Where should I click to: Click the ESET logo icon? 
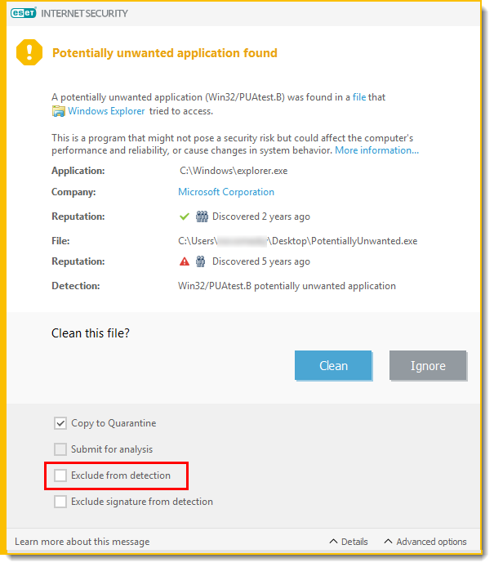coord(24,13)
